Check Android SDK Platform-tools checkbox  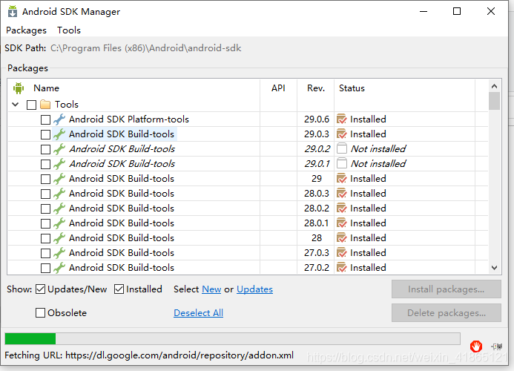(x=45, y=119)
